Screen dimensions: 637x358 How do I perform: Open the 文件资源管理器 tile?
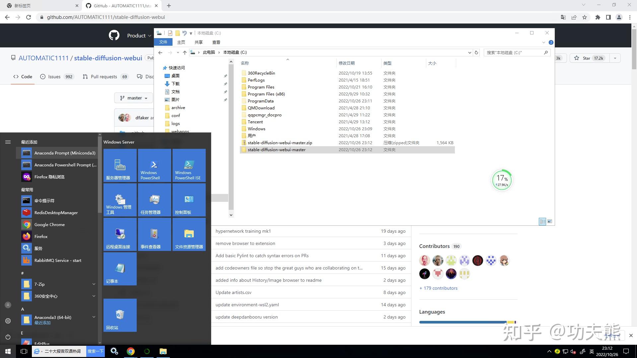(189, 234)
